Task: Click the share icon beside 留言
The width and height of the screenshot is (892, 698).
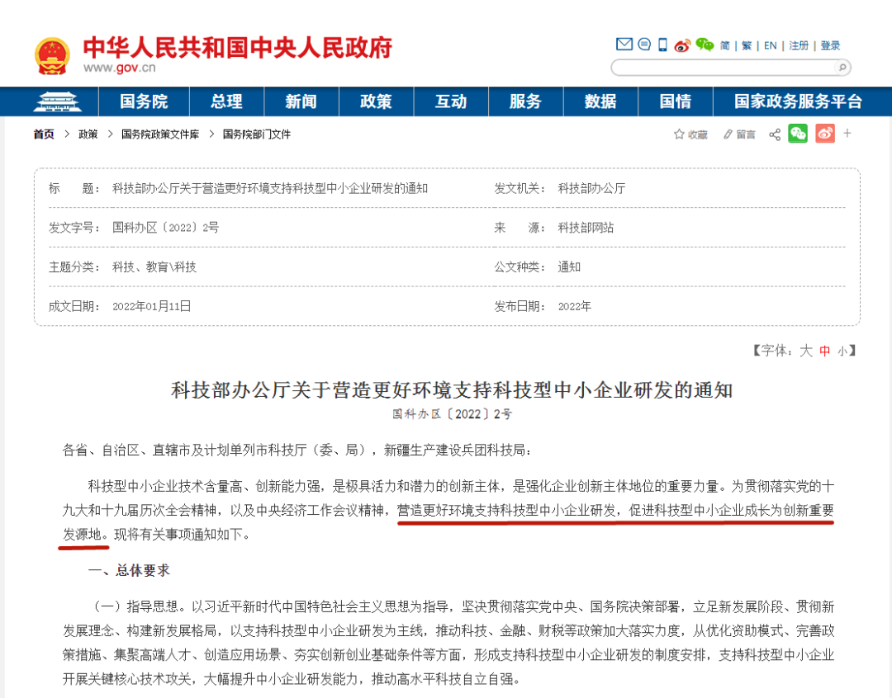Action: (775, 134)
